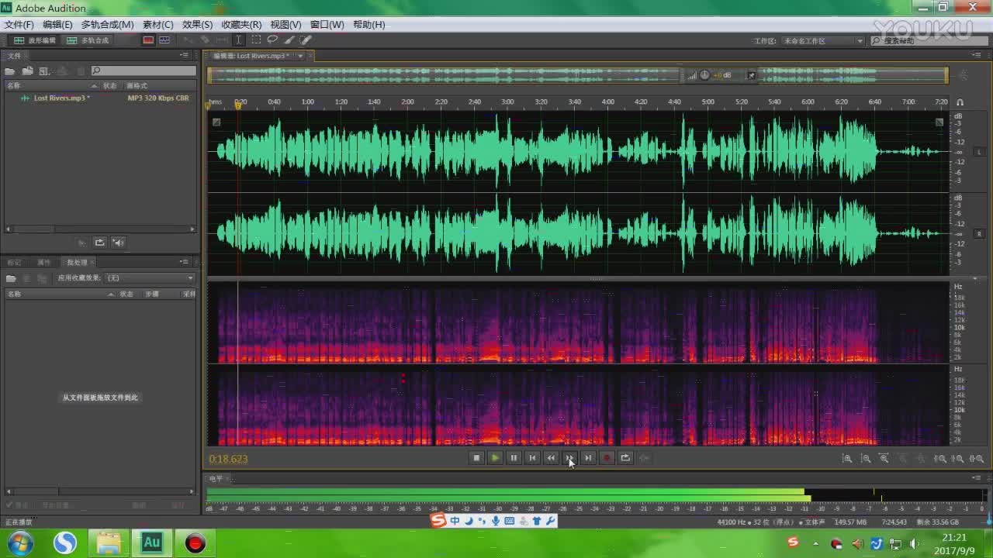
Task: Open the 编辑(E) menu
Action: coord(57,25)
